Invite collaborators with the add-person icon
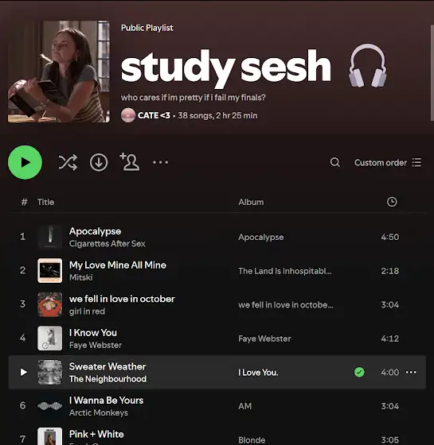The height and width of the screenshot is (445, 434). pos(130,162)
